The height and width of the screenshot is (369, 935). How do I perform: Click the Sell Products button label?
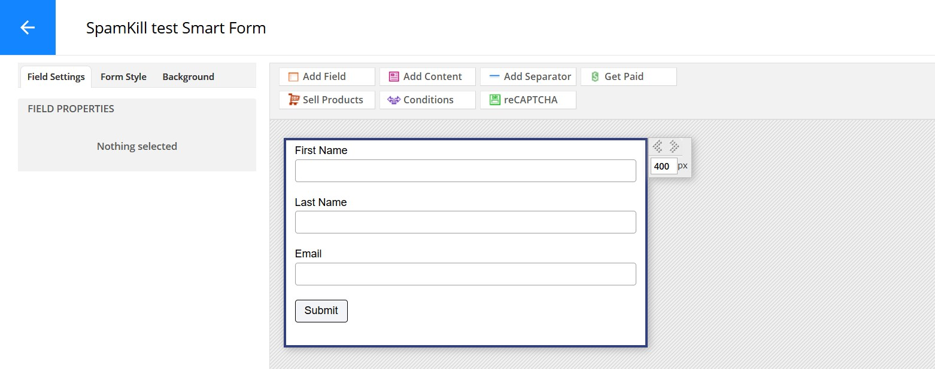pyautogui.click(x=333, y=100)
